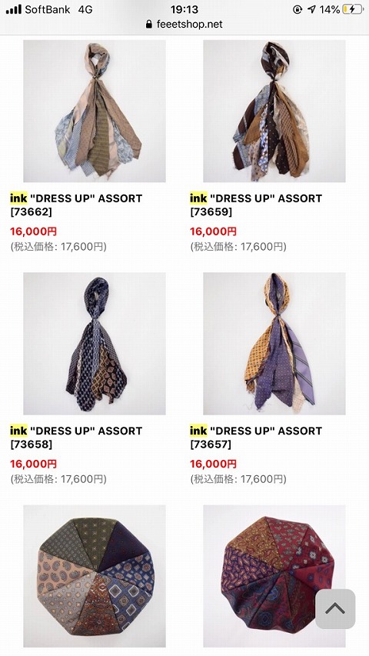This screenshot has width=369, height=656.
Task: Tap the scroll-to-top chevron button
Action: coord(335,609)
